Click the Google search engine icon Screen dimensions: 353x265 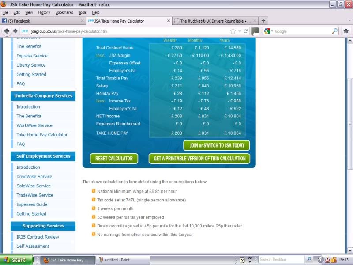pos(267,31)
